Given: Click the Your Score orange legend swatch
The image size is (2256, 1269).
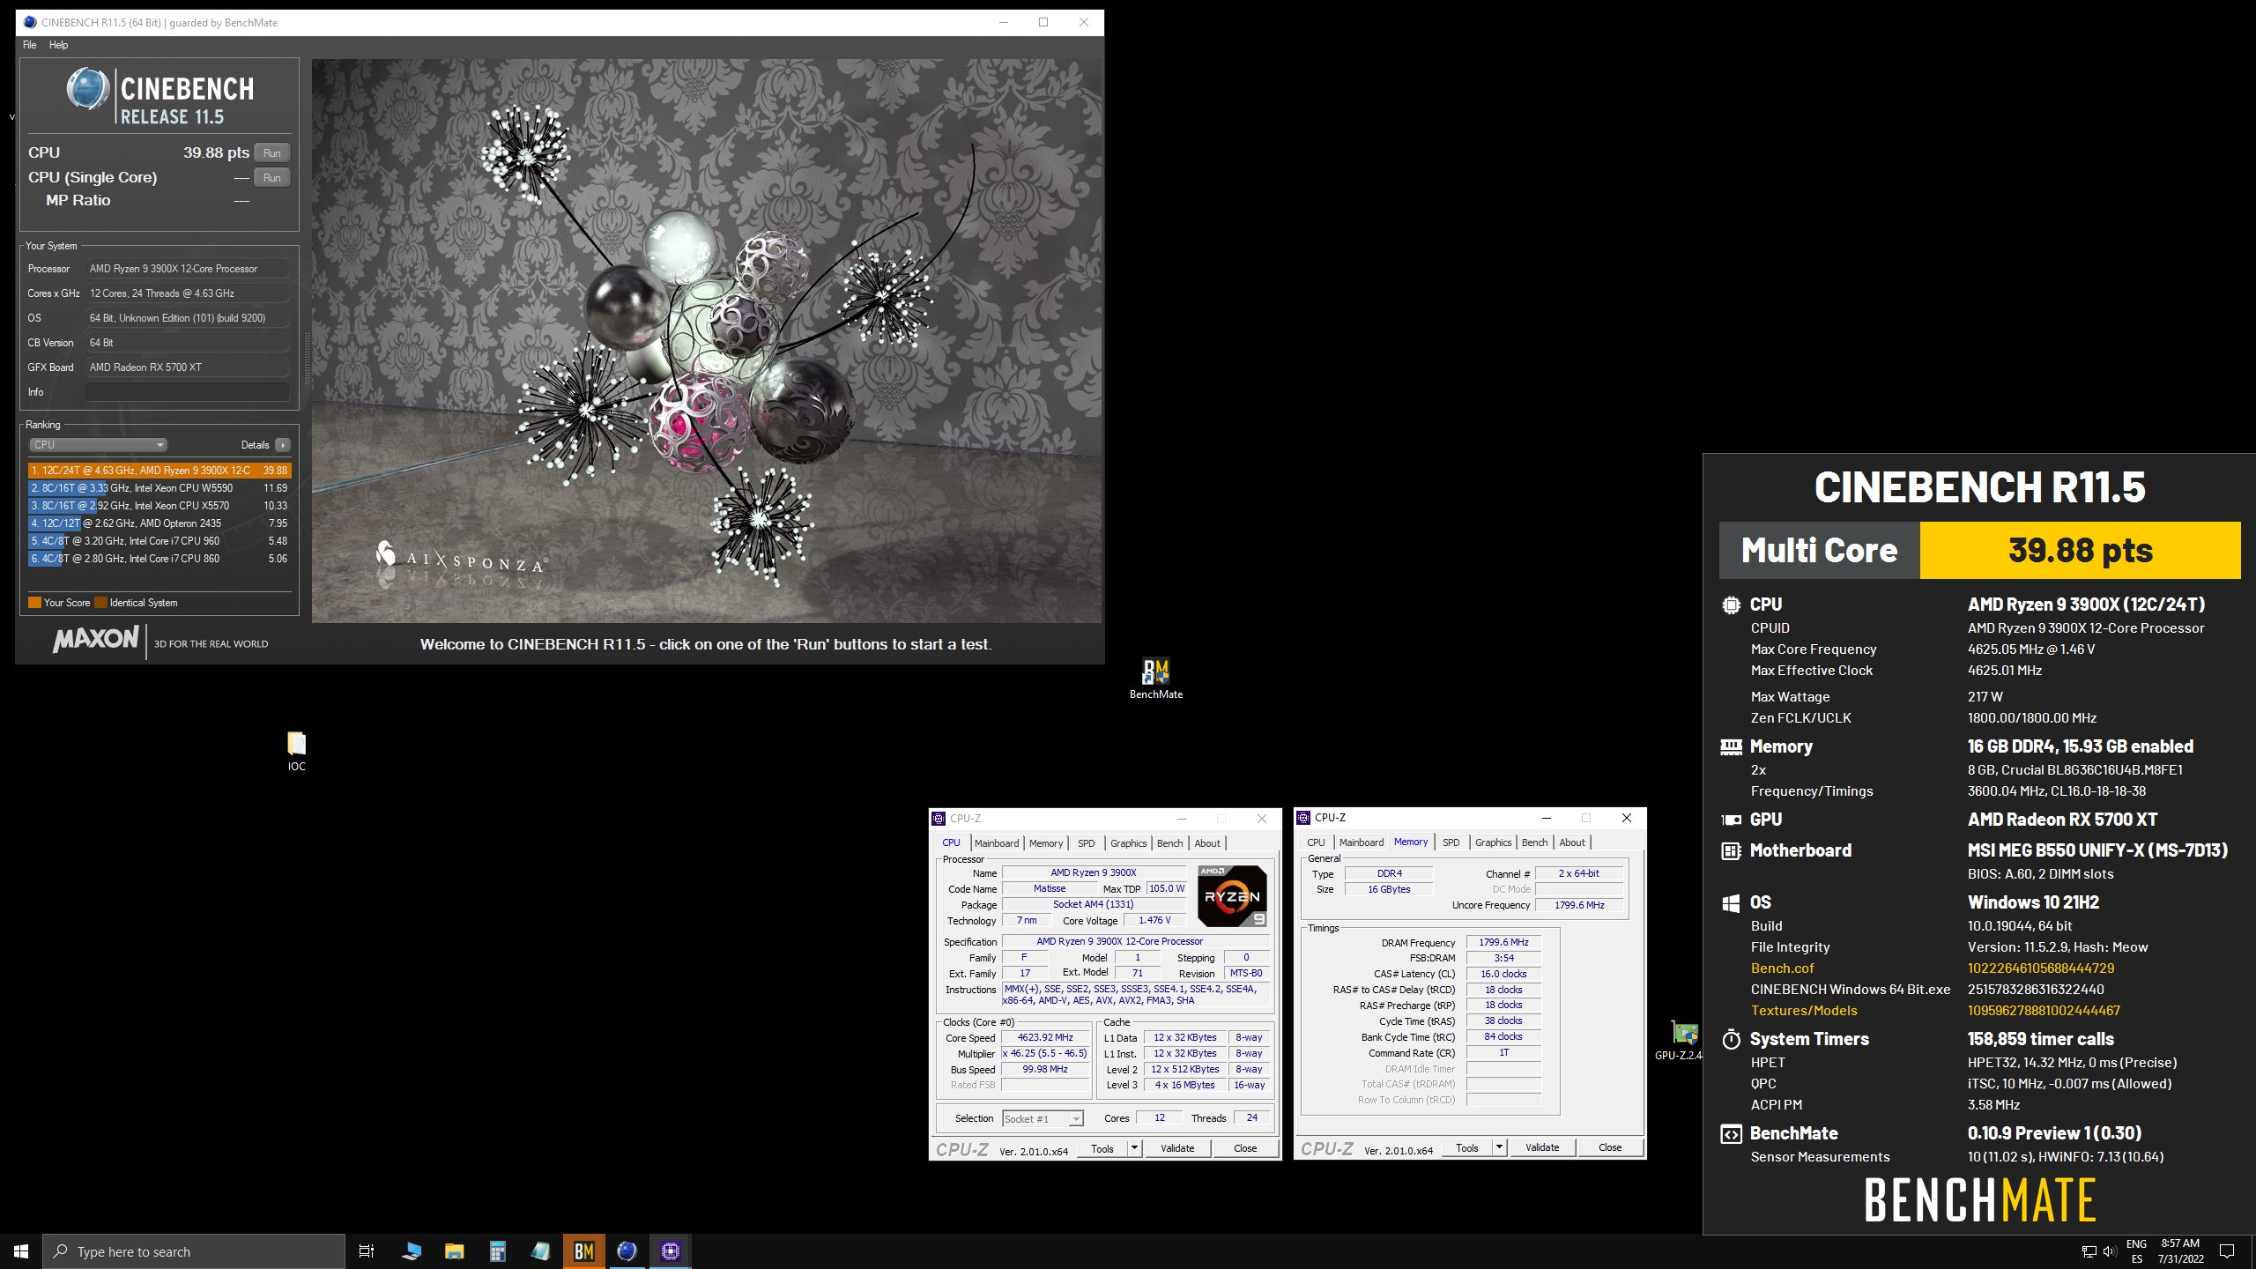Looking at the screenshot, I should click(x=34, y=603).
